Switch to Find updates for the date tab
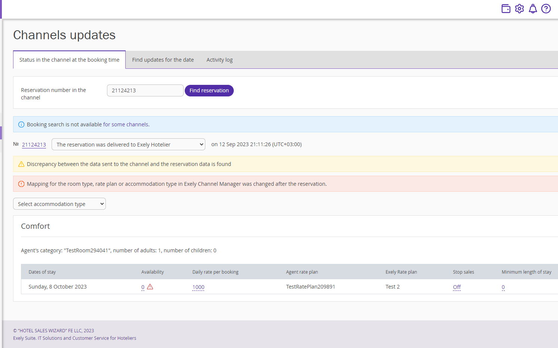 click(163, 60)
